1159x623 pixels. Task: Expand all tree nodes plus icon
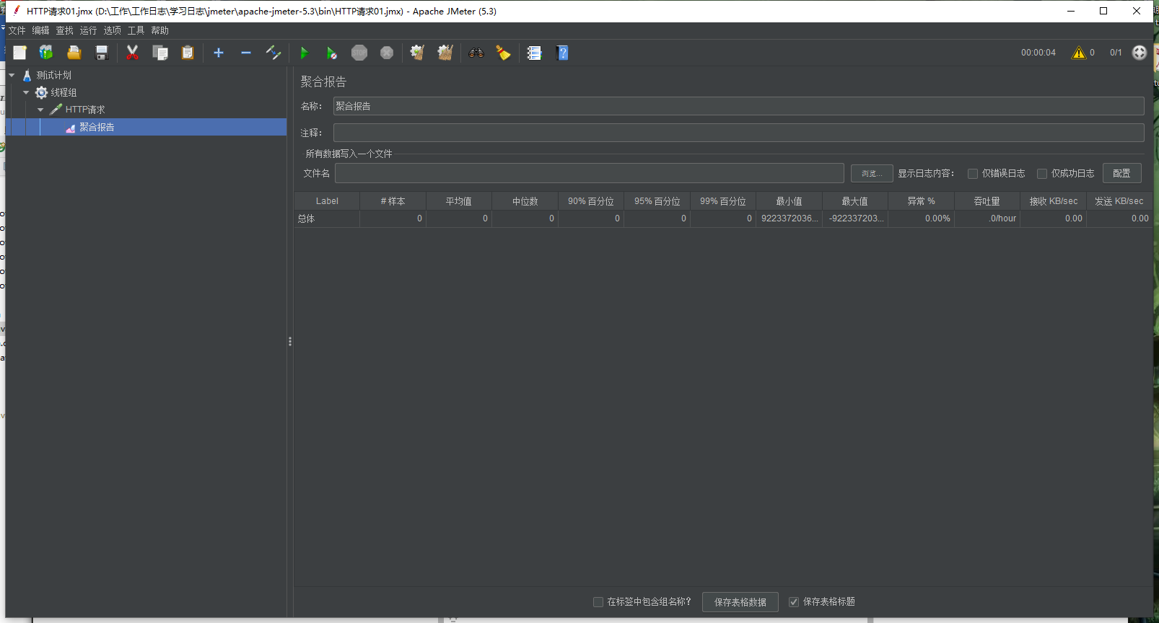[219, 53]
